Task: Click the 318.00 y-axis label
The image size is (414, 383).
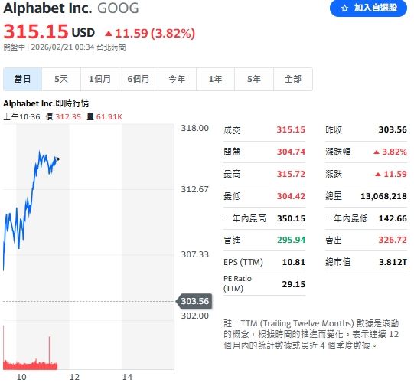Action: pyautogui.click(x=195, y=128)
